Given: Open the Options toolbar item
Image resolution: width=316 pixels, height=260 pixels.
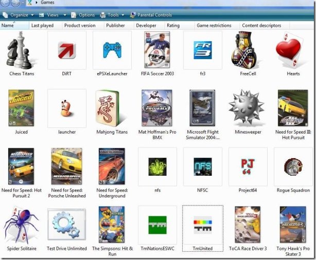Looking at the screenshot, I should [x=83, y=15].
